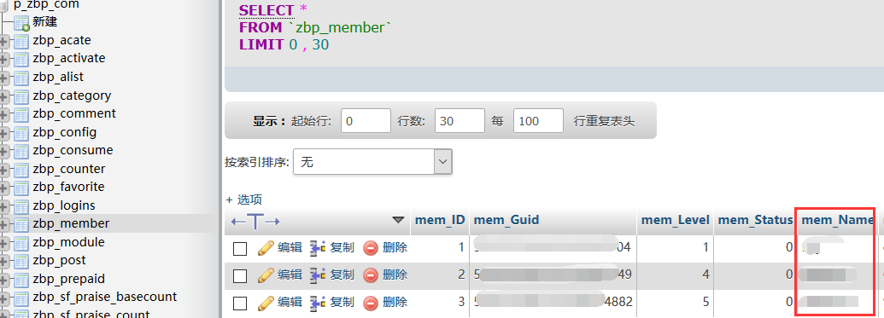Click the pencil edit icon for row 3
Image resolution: width=884 pixels, height=318 pixels.
(x=266, y=303)
